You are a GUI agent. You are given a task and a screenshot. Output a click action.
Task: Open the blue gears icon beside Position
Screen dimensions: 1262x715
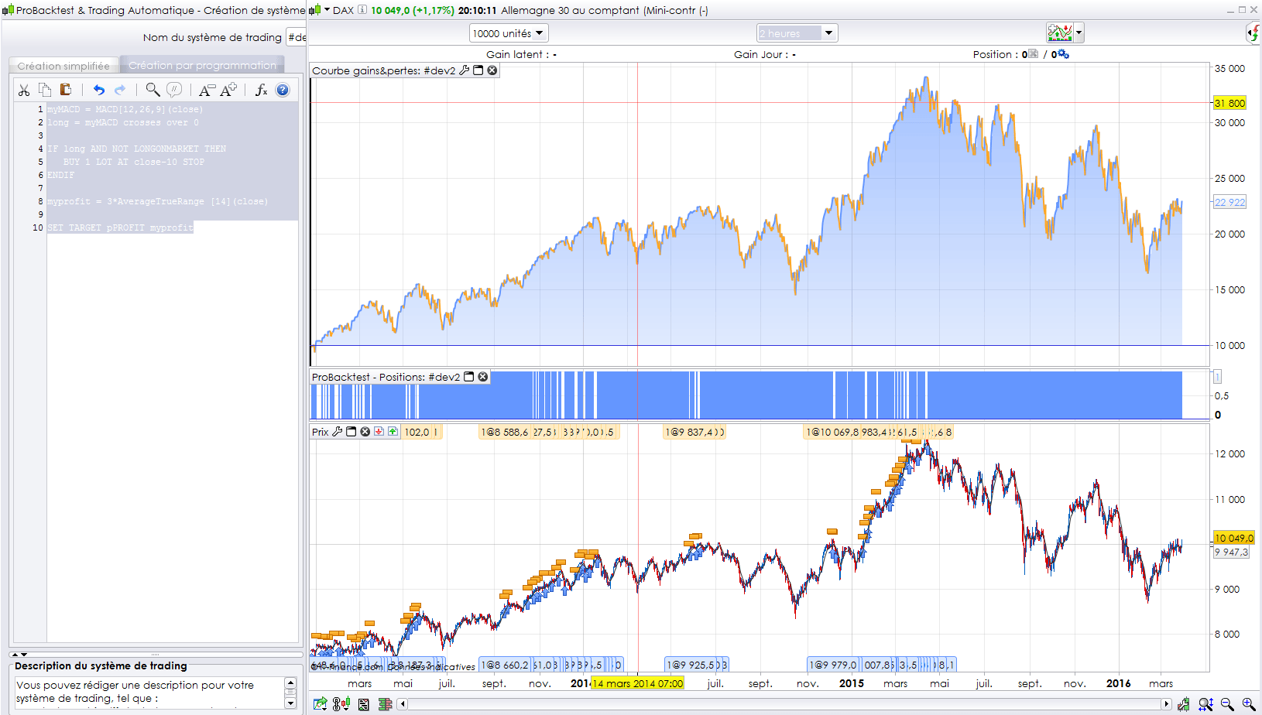tap(1064, 54)
